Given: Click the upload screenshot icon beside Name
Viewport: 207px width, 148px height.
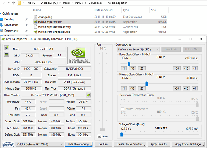Looking at the screenshot, I should click(x=6, y=48).
